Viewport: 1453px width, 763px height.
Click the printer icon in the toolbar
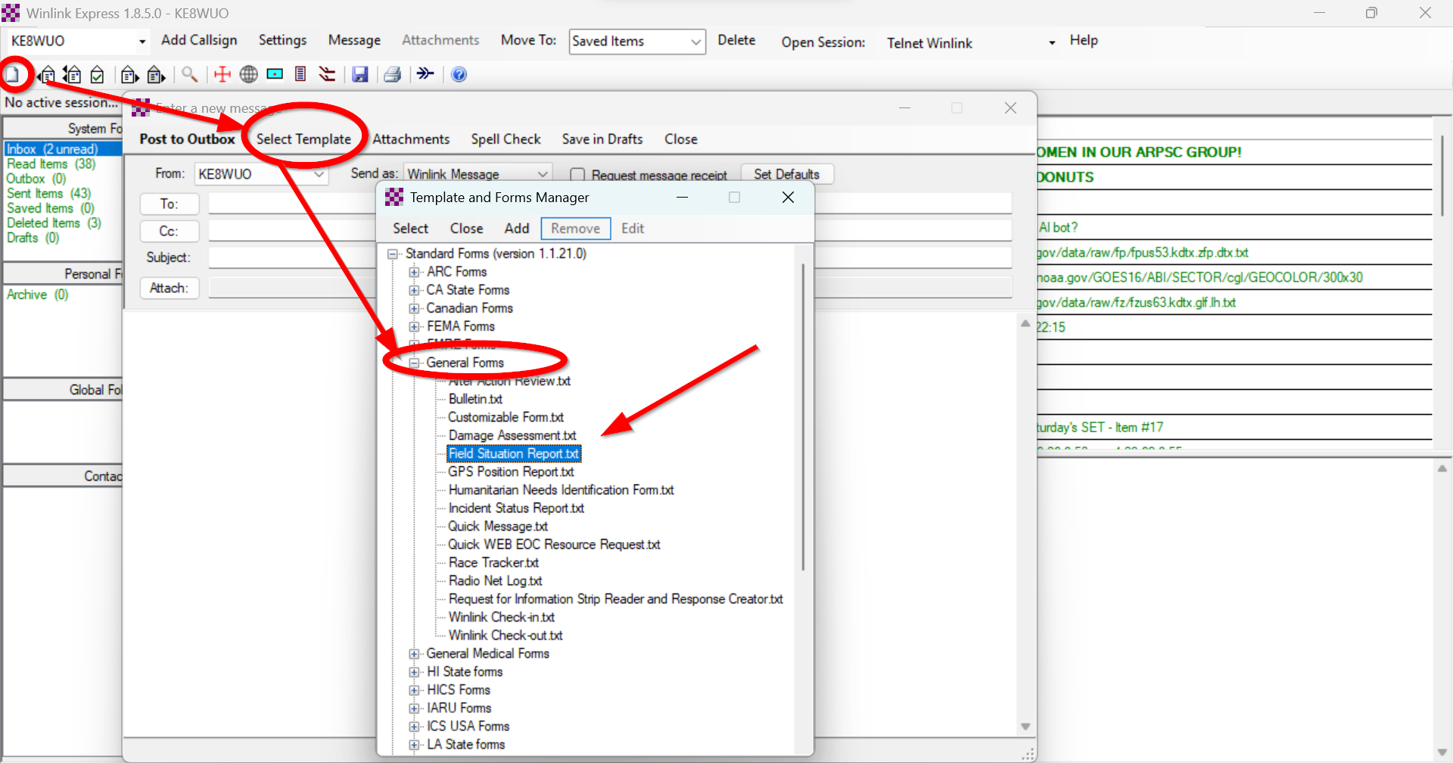click(x=392, y=74)
